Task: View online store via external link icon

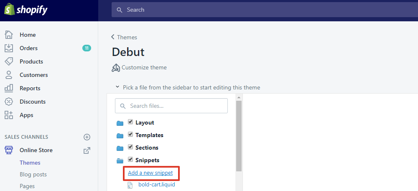Action: tap(87, 150)
